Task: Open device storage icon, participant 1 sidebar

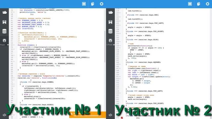Action: 4,31
